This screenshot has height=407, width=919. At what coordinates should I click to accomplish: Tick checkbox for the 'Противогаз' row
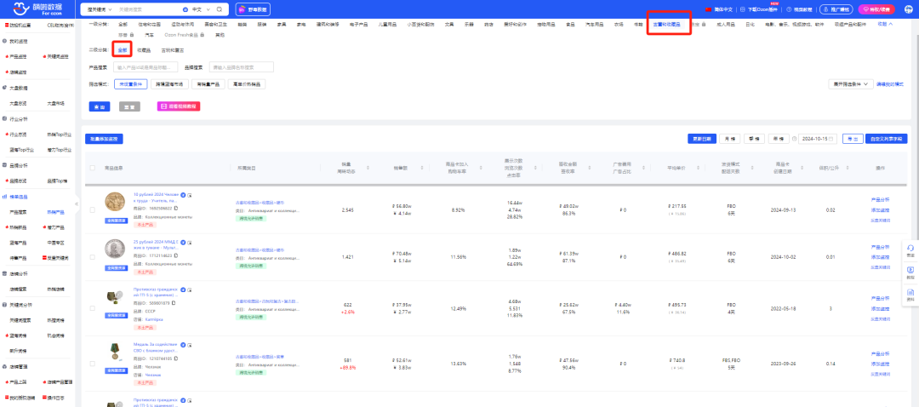point(93,308)
